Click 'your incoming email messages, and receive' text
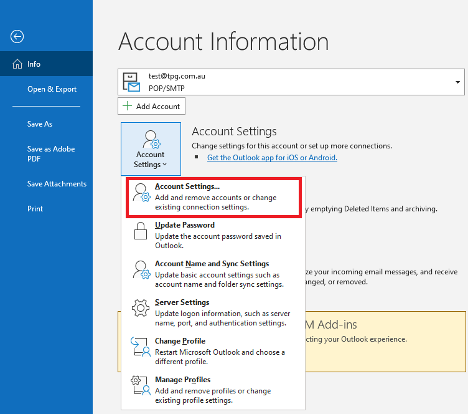 386,272
